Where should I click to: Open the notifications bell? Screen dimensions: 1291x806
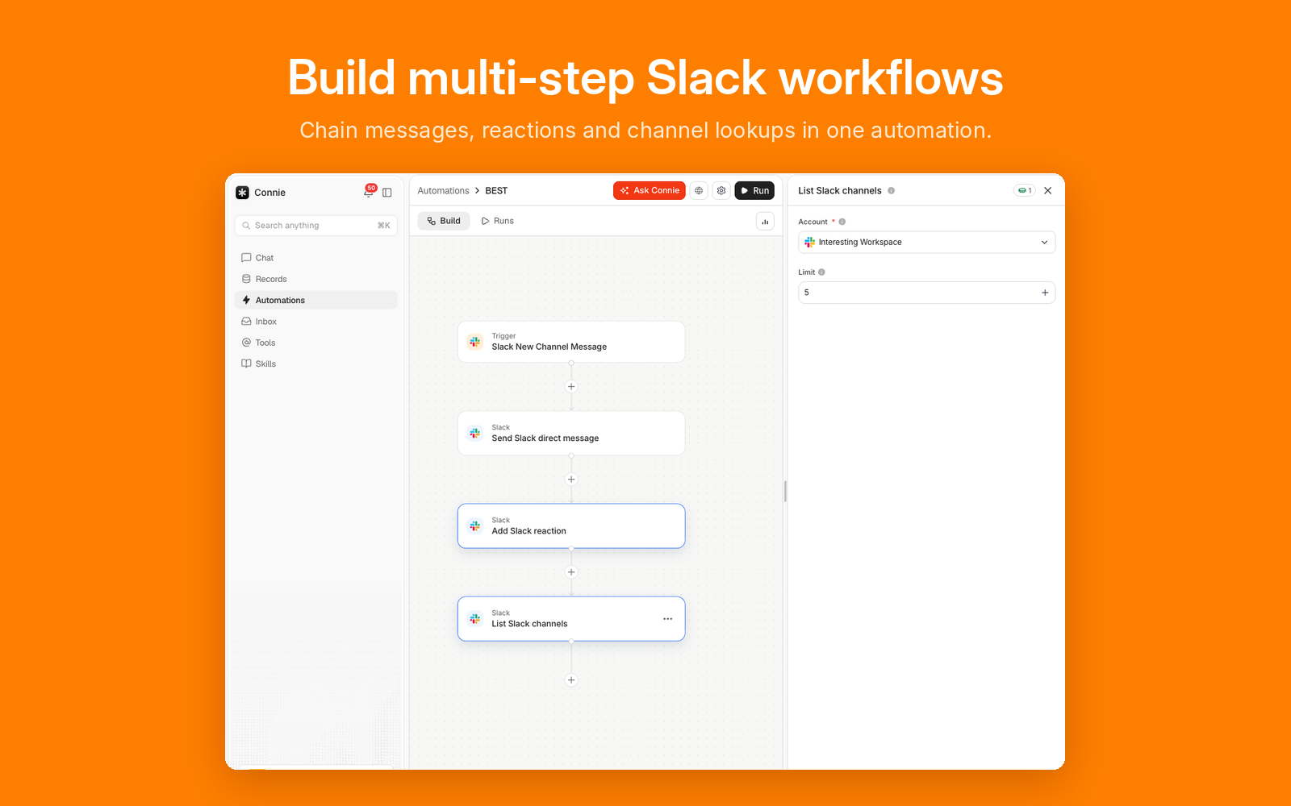tap(369, 192)
